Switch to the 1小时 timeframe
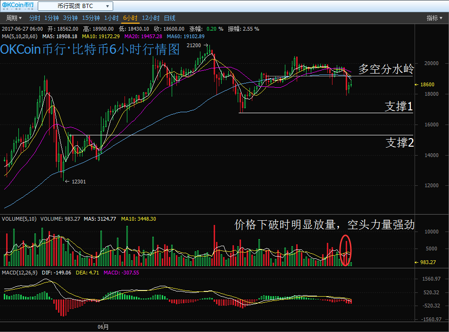This screenshot has height=332, width=449. [x=111, y=18]
